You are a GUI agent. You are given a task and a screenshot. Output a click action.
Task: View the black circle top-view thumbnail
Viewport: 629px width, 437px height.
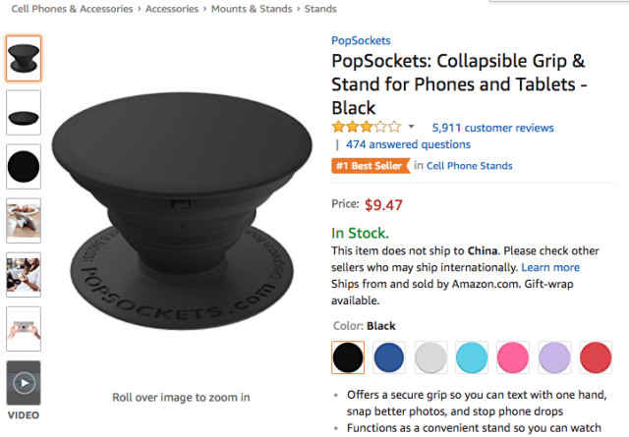pos(24,167)
